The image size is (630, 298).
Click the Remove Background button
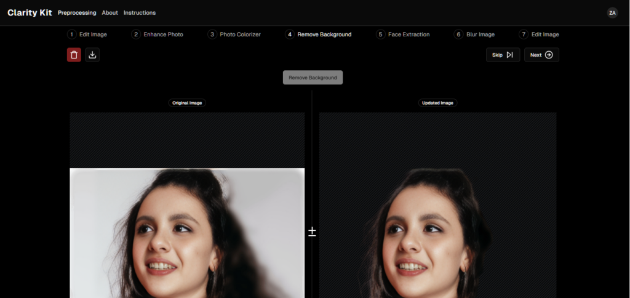(313, 78)
